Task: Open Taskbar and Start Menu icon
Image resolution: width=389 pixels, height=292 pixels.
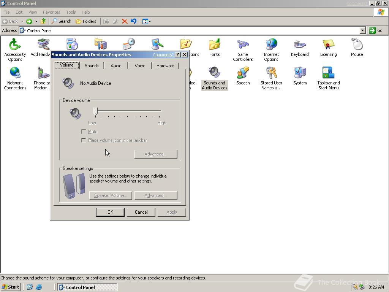Action: [x=328, y=78]
